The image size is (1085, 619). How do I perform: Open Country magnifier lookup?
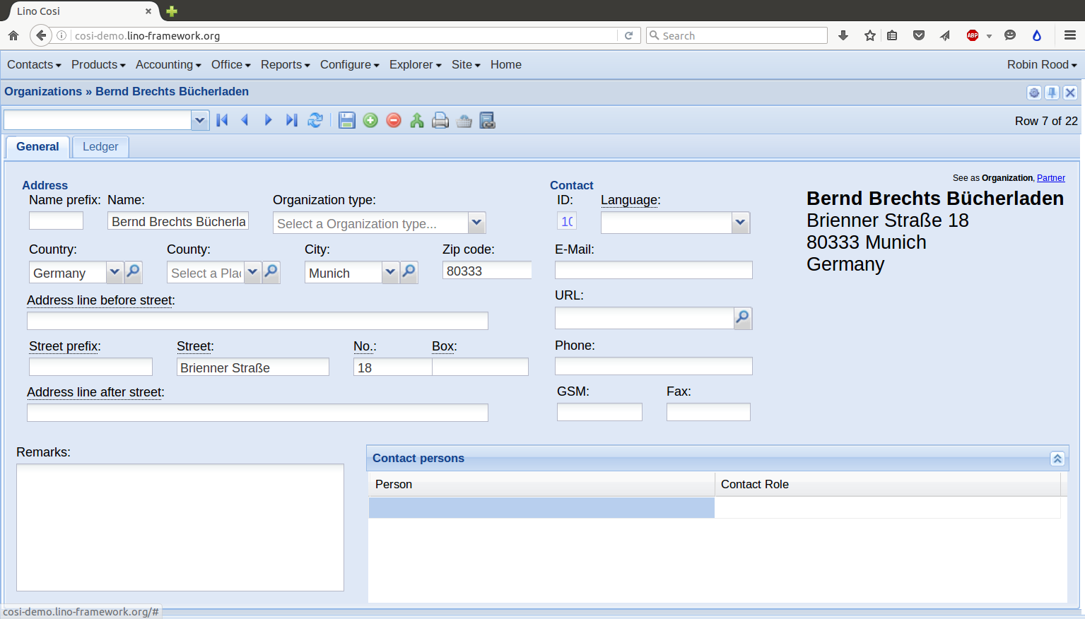tap(133, 272)
